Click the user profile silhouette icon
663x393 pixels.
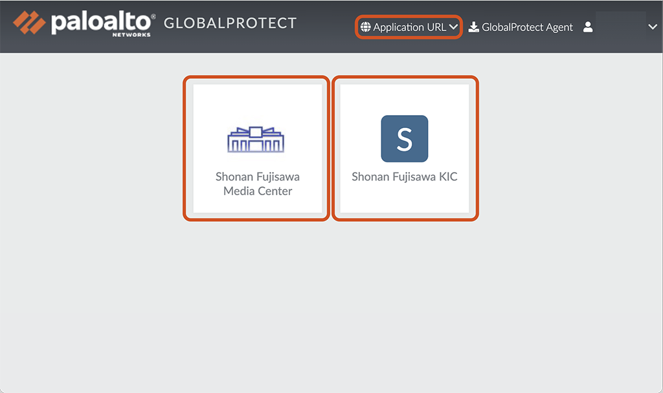click(x=588, y=27)
